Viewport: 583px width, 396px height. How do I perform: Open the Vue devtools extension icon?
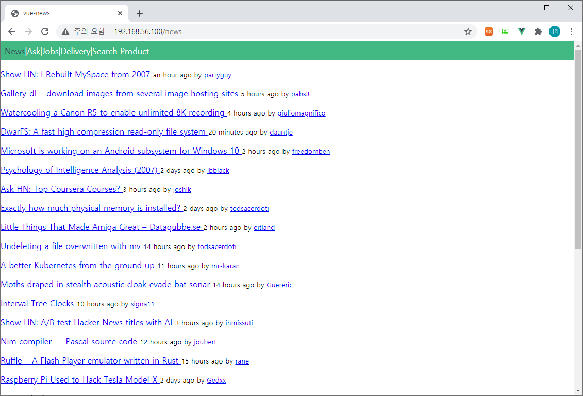pyautogui.click(x=522, y=31)
